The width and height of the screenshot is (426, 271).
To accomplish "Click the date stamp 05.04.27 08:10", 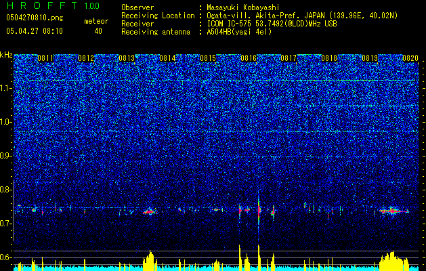I will point(35,31).
